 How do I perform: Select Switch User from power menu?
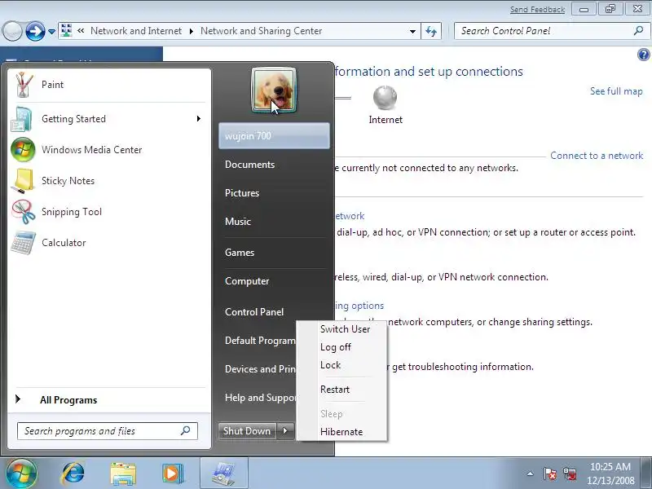click(345, 329)
